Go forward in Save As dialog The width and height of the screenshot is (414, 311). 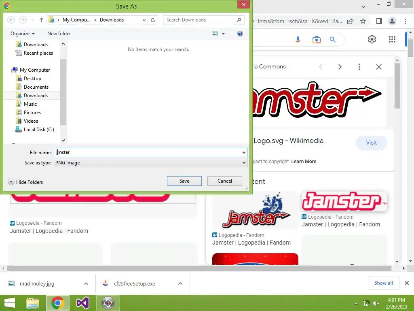click(23, 20)
